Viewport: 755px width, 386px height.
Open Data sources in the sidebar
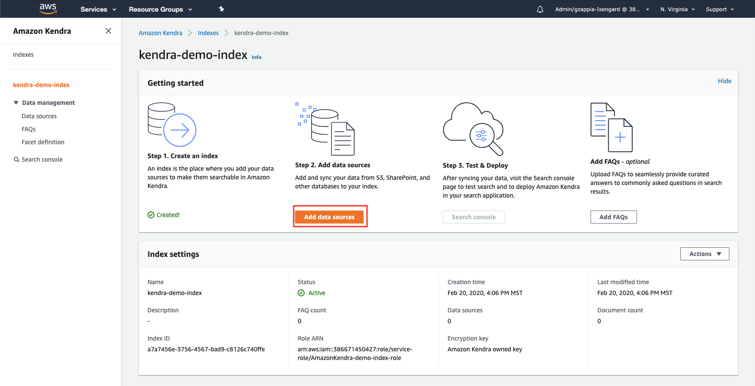(39, 116)
